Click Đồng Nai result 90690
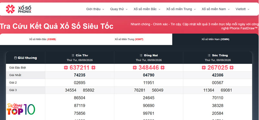This screenshot has width=259, height=120. [149, 106]
